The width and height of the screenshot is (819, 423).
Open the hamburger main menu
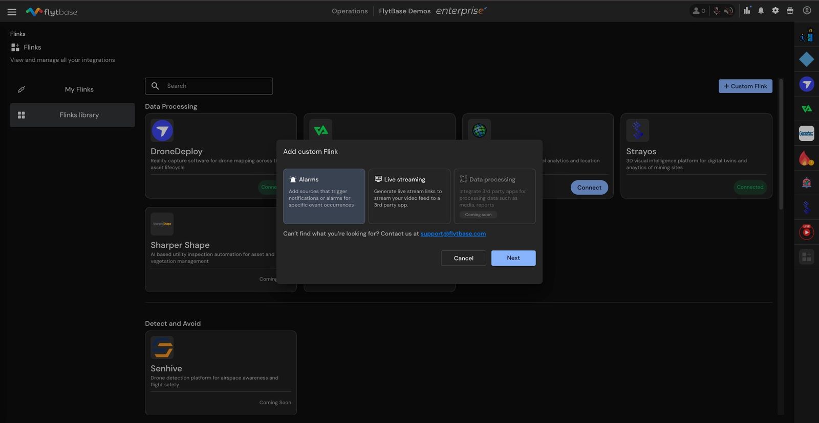12,12
